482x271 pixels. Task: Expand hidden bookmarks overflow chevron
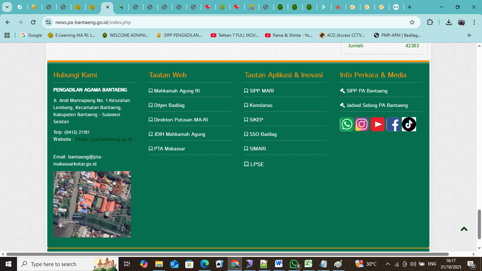(x=469, y=35)
